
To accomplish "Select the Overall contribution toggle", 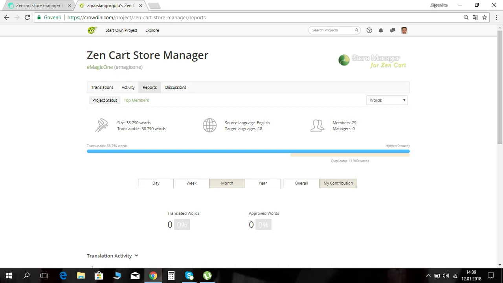I will (x=301, y=183).
